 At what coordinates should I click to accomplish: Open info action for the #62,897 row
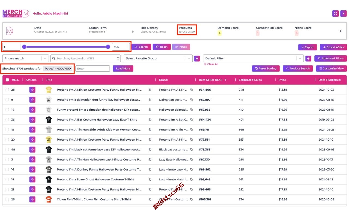click(x=32, y=100)
